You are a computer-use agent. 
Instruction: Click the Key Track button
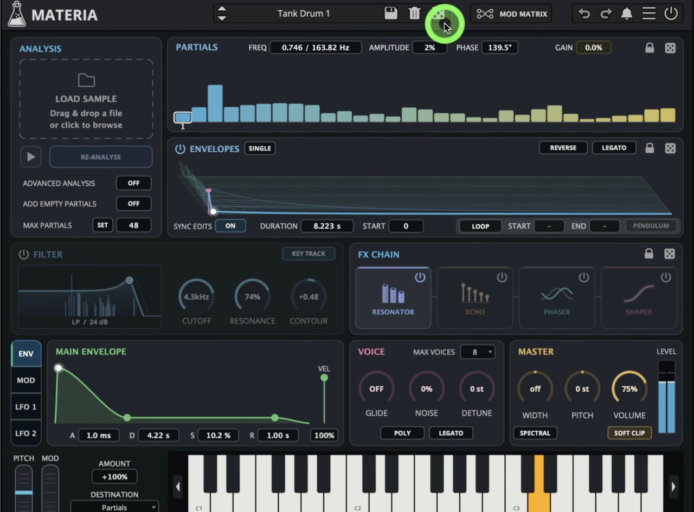309,254
